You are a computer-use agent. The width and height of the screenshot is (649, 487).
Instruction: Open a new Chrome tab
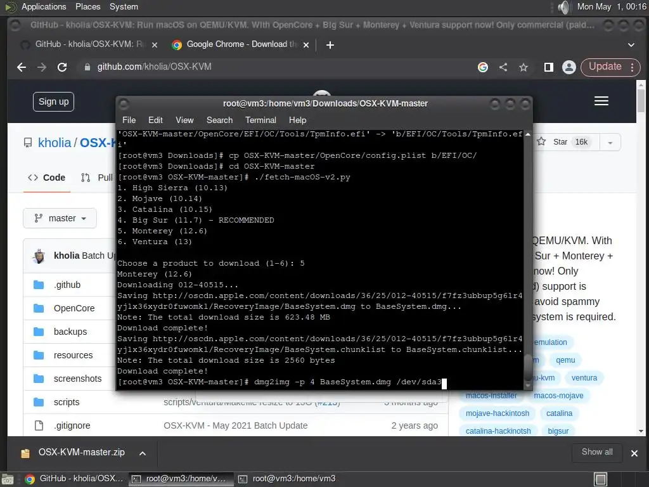pos(330,45)
